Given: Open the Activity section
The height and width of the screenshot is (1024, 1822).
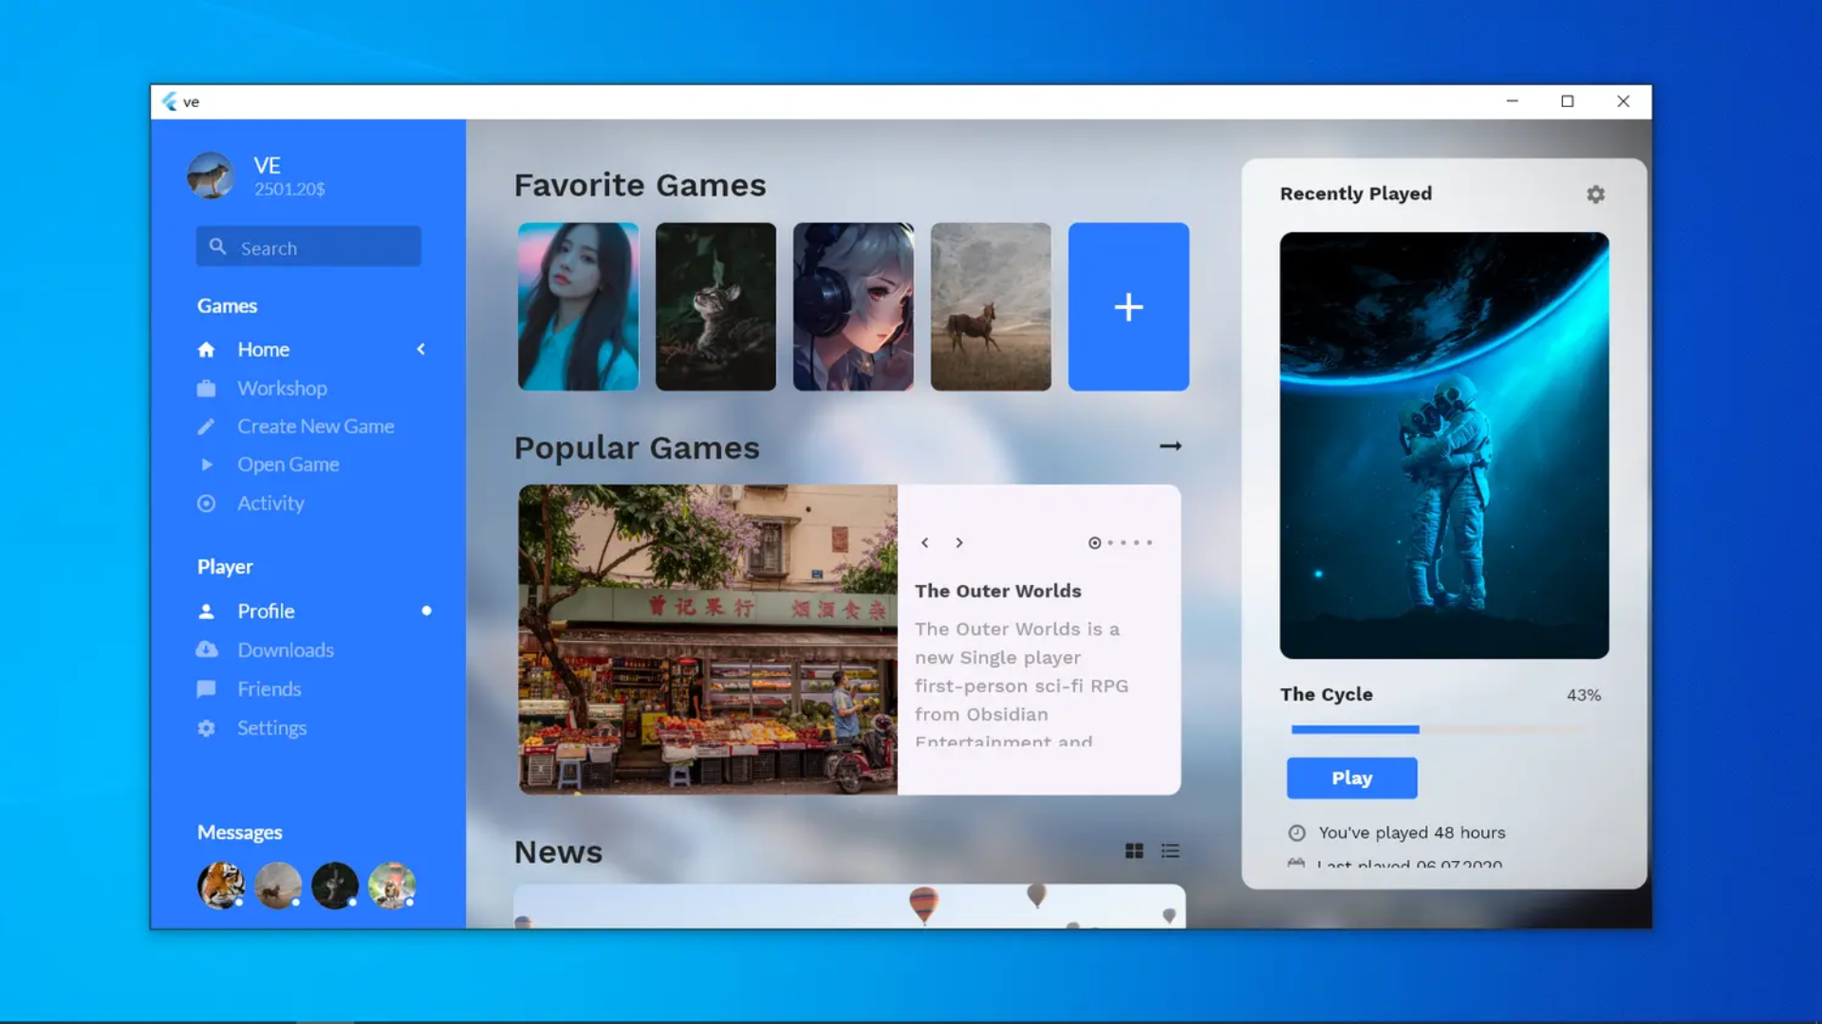Looking at the screenshot, I should pos(270,503).
